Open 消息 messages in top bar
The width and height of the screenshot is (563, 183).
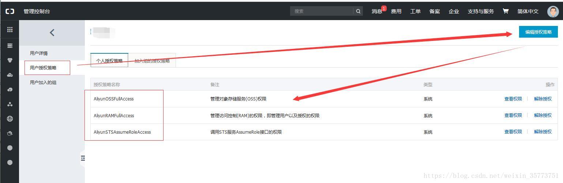coord(377,11)
